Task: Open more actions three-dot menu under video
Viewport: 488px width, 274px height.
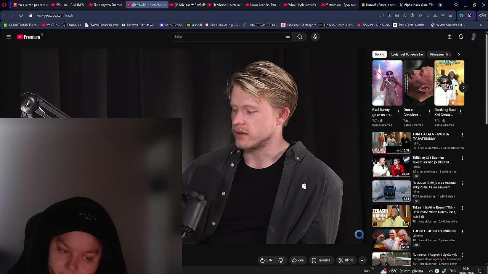Action: [363, 260]
